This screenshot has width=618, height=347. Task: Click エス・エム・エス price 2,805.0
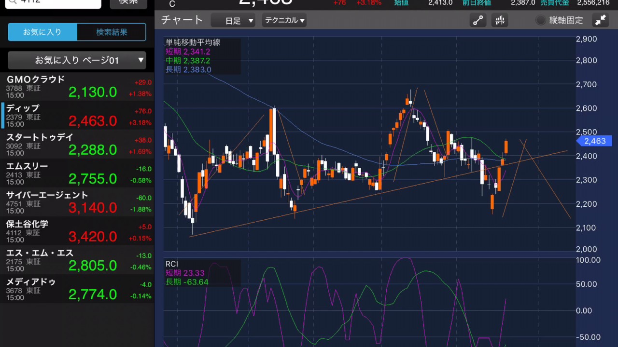(x=93, y=266)
